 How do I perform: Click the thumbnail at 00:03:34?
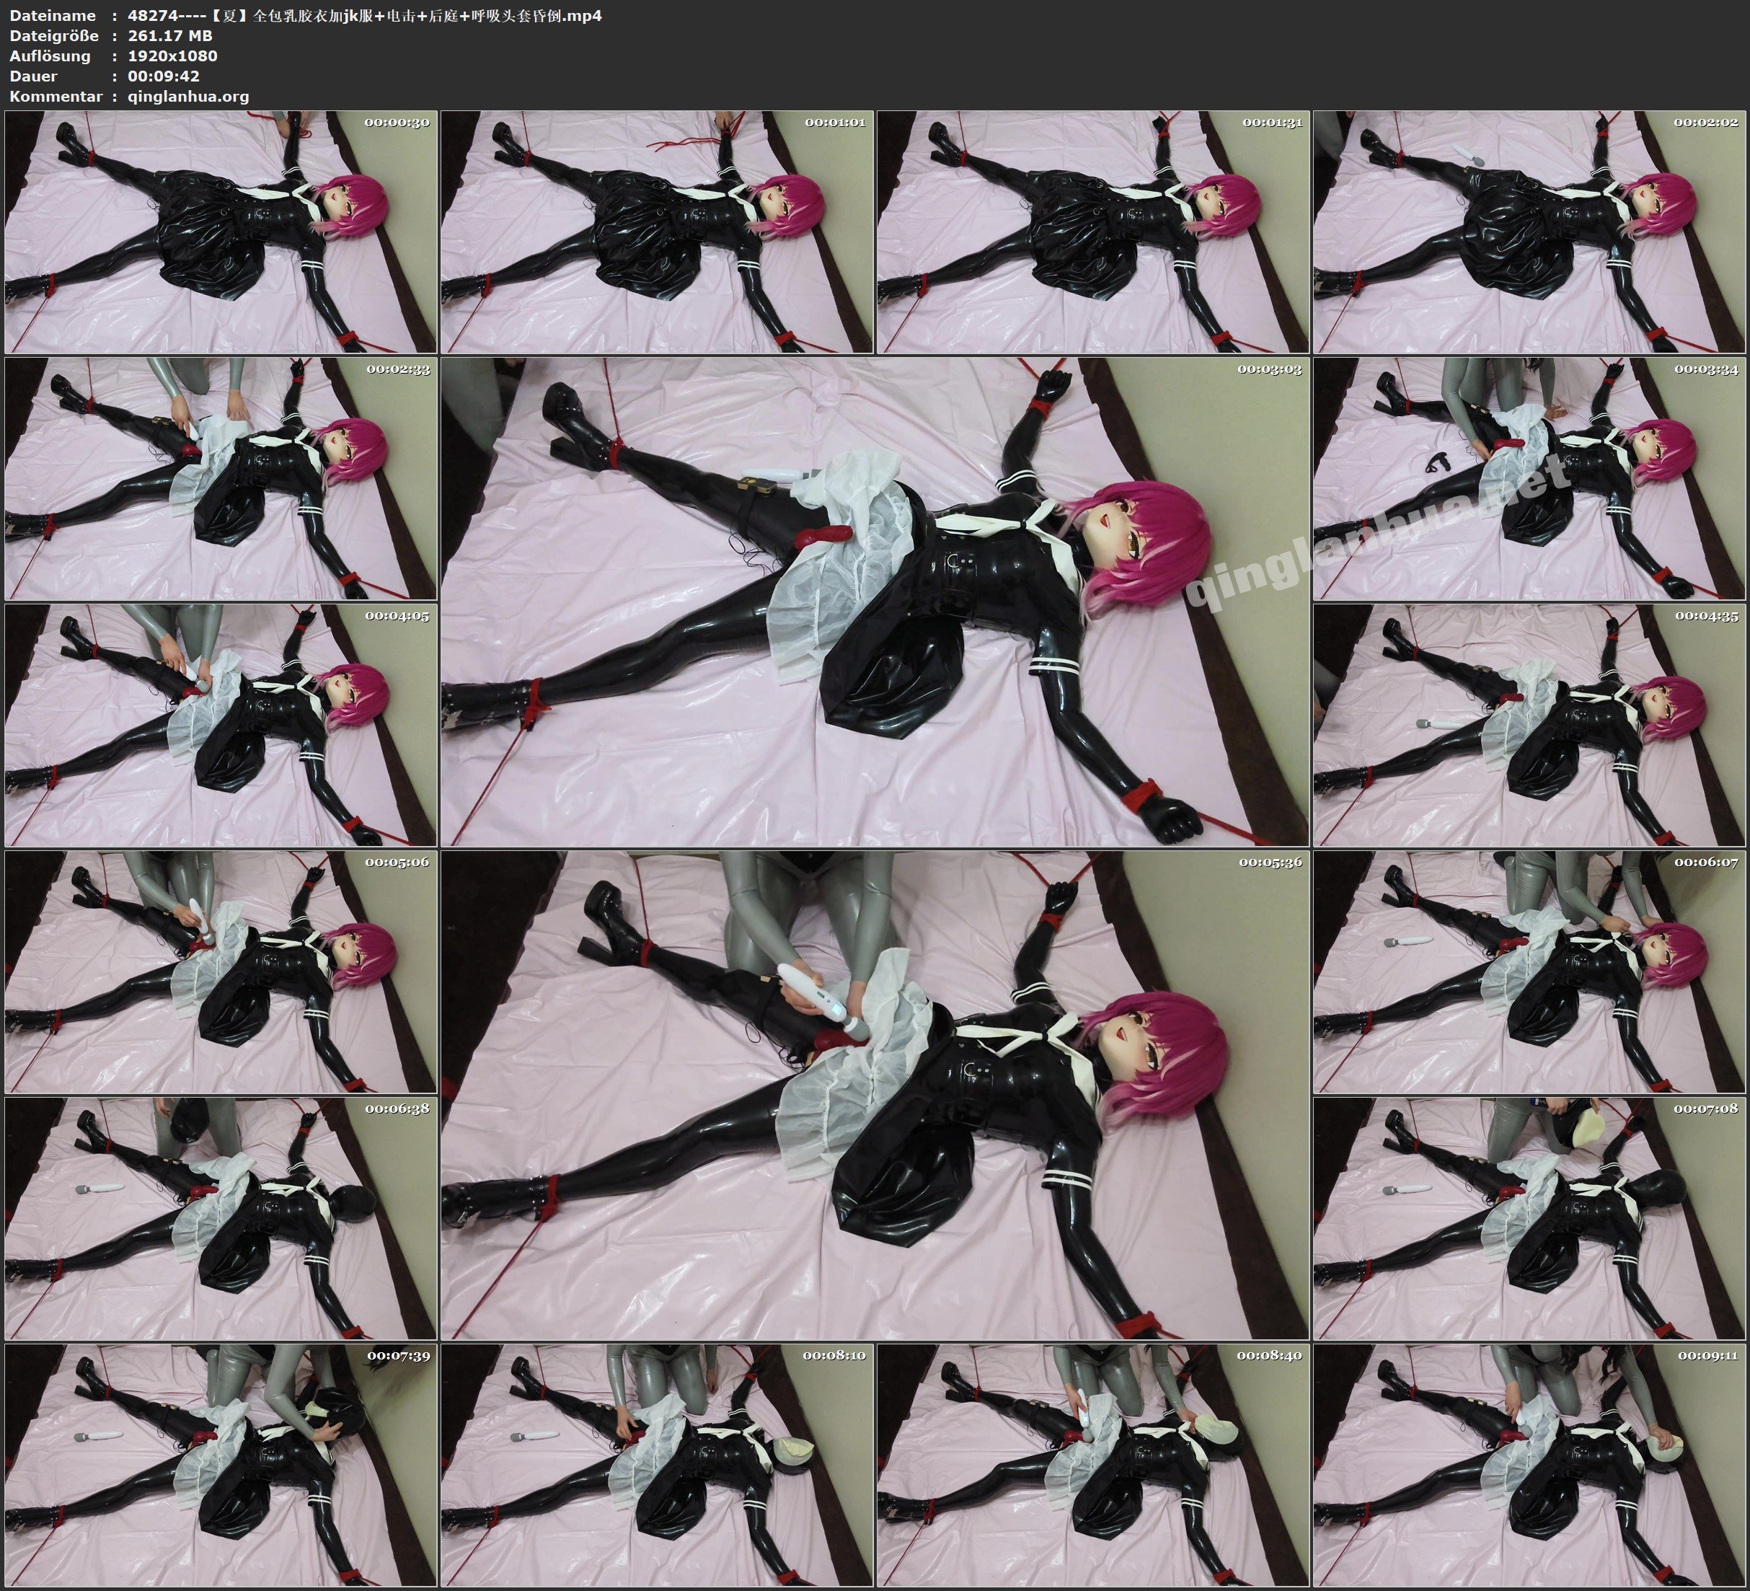click(1529, 478)
